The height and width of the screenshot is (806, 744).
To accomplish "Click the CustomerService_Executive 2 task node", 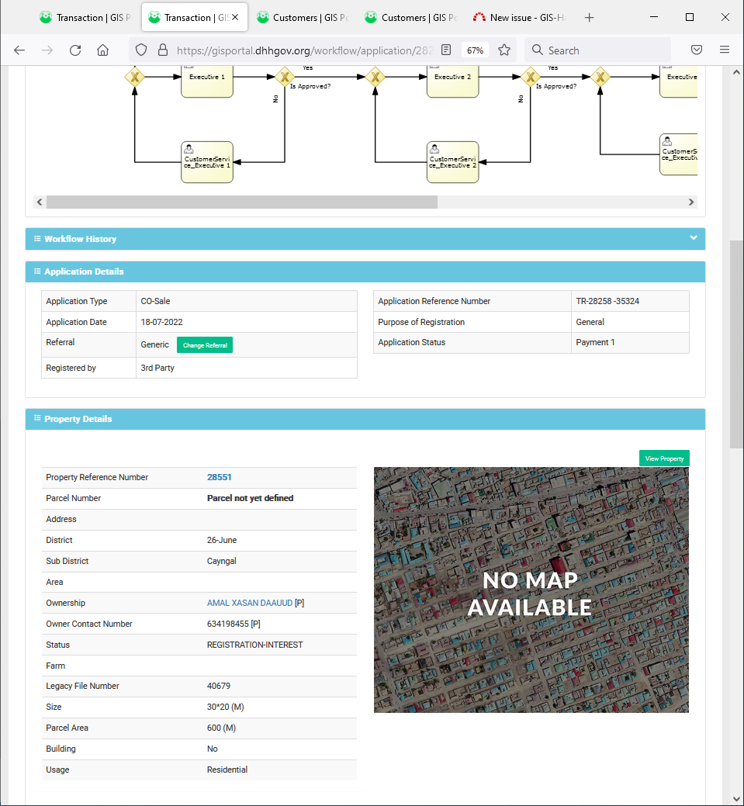I will click(452, 162).
